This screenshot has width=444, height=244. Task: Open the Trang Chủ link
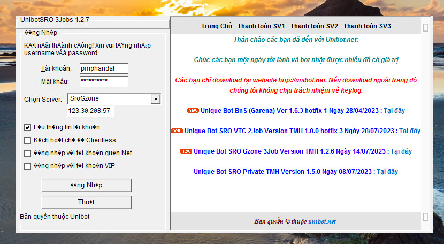coord(217,26)
